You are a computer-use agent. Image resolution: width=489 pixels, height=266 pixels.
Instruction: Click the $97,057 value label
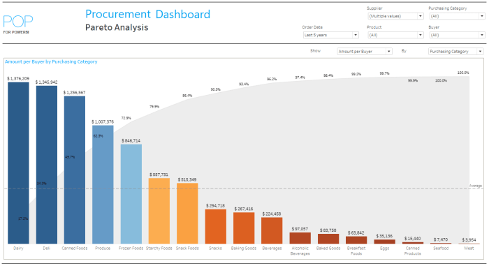(x=300, y=229)
